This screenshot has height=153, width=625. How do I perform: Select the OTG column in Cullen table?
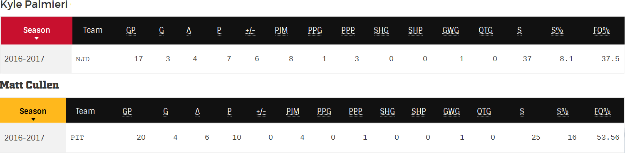coord(484,111)
